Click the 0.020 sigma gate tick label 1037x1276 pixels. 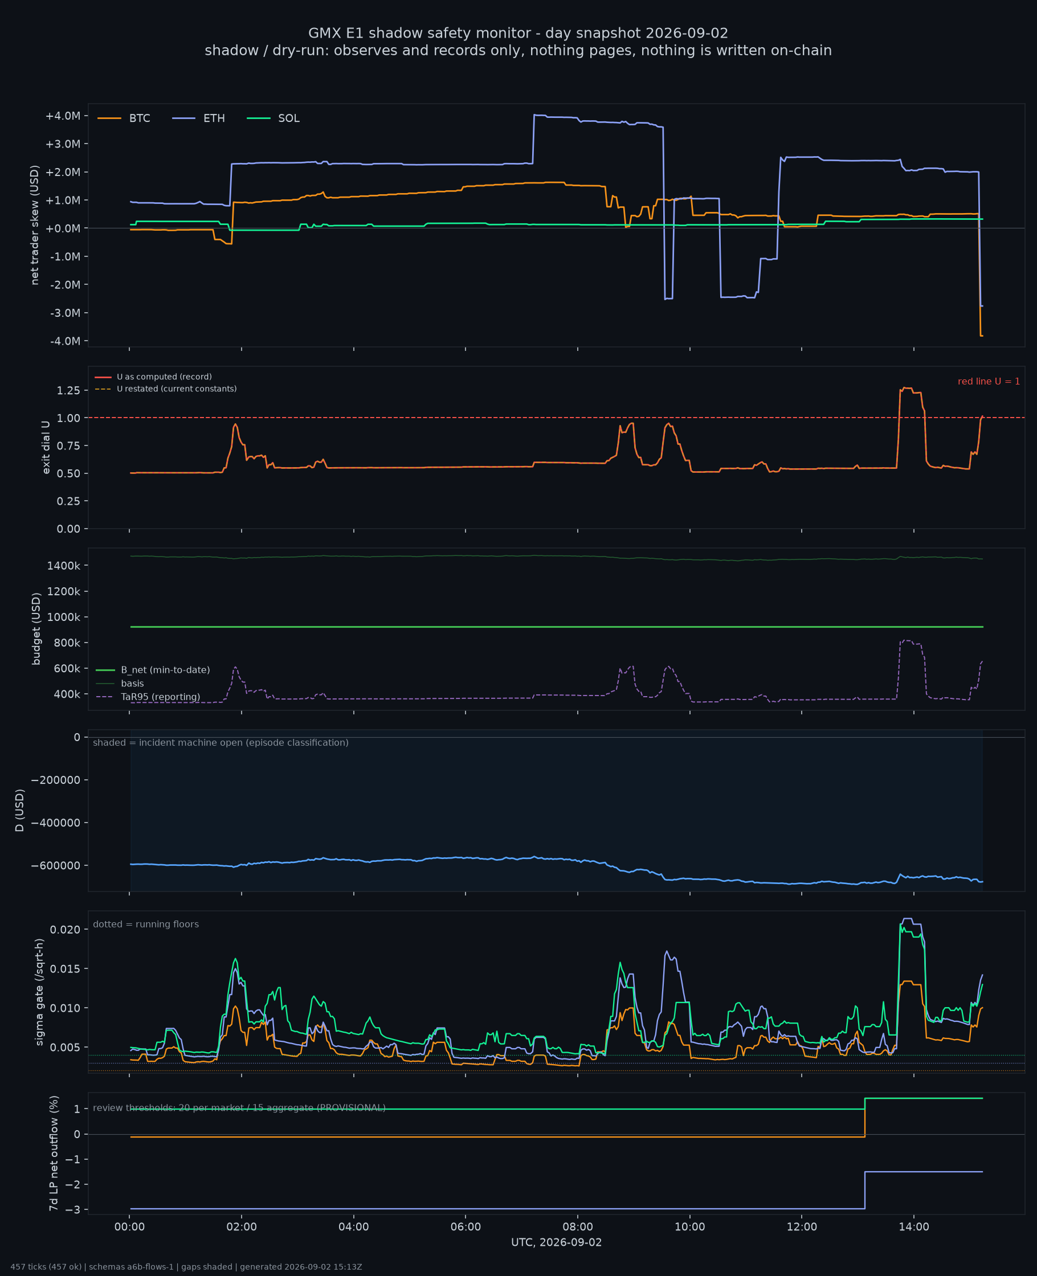click(x=65, y=930)
